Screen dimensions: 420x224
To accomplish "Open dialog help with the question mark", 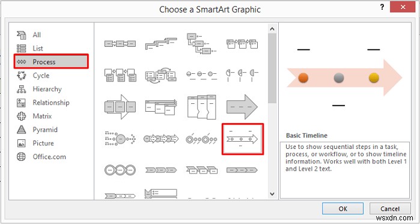I will (382, 7).
